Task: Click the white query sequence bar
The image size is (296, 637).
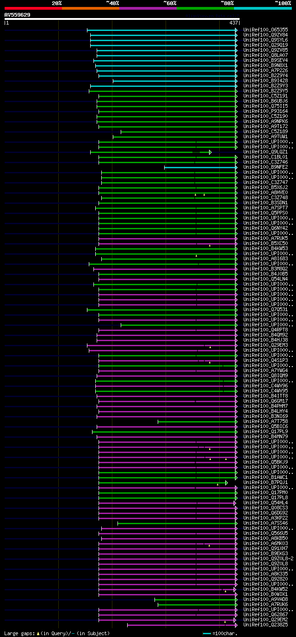Action: tap(122, 19)
